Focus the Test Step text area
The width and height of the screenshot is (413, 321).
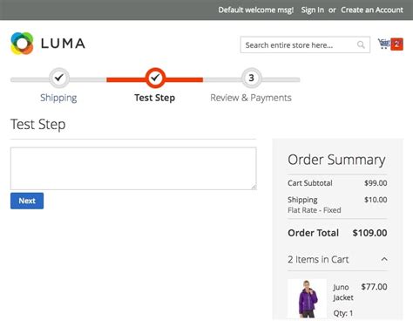coord(133,168)
